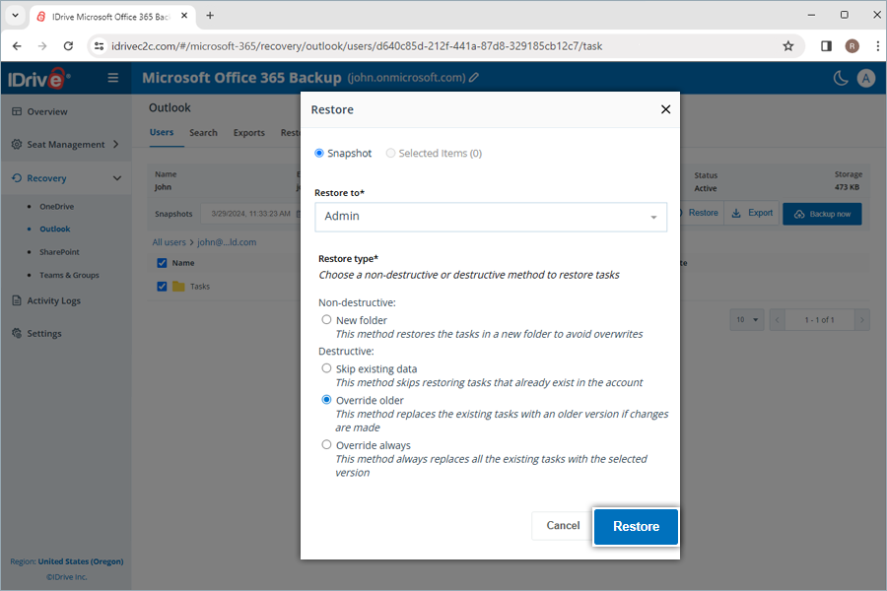
Task: Switch to the Exports tab
Action: (248, 132)
